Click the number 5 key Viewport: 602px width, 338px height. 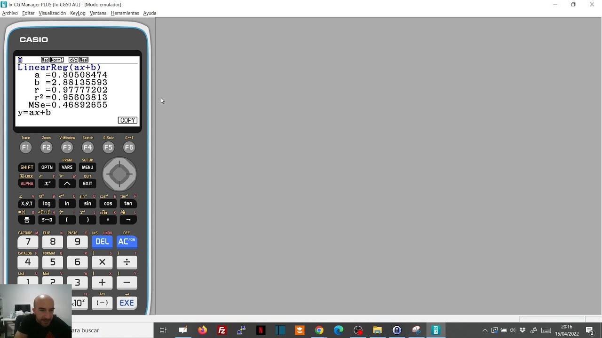[53, 262]
